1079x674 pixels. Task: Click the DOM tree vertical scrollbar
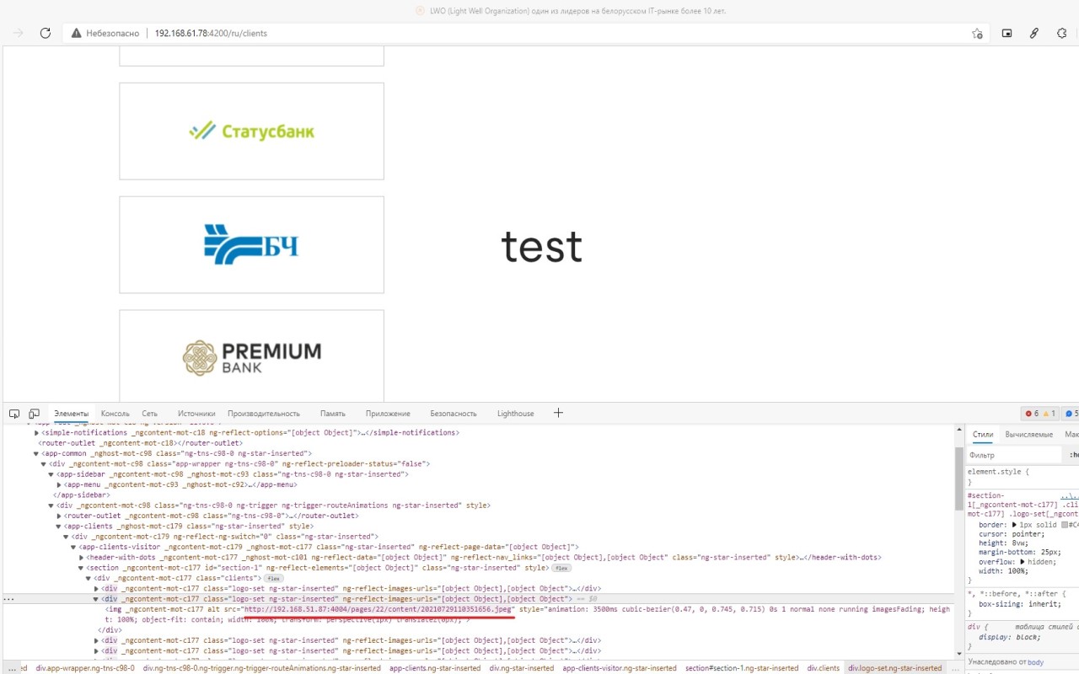click(958, 479)
